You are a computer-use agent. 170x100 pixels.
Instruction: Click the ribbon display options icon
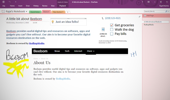point(148,2)
